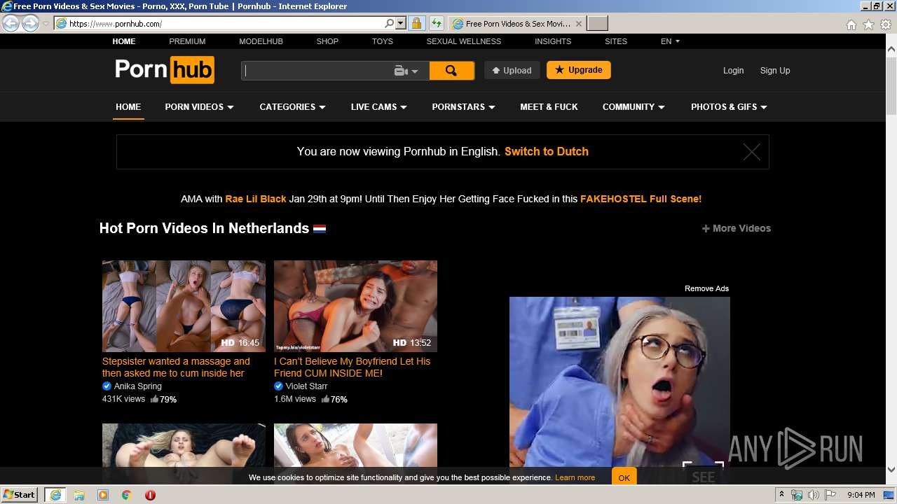Go back with the browser Back arrow
This screenshot has height=504, width=897.
[11, 24]
